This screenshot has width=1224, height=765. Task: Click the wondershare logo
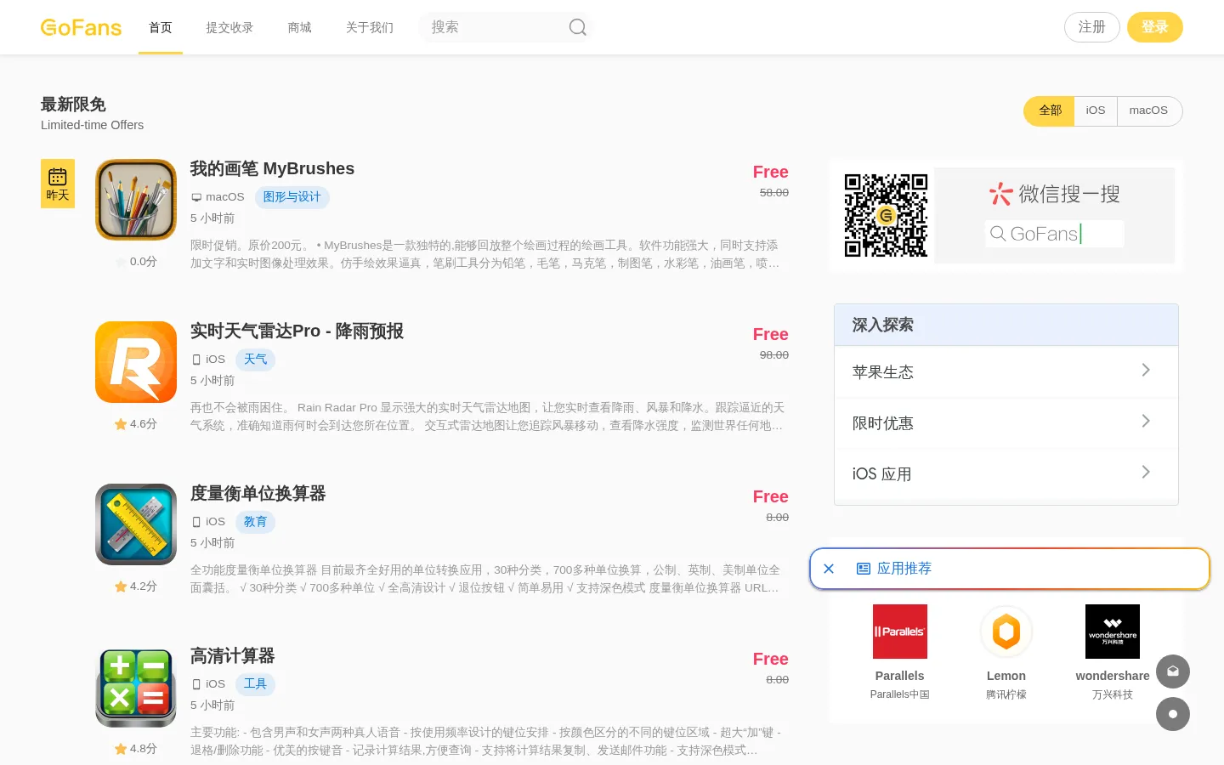[1113, 632]
